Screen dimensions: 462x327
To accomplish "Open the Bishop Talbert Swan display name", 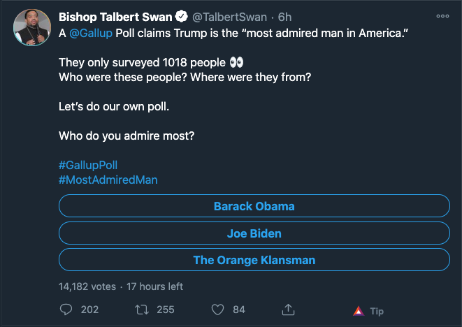I will tap(115, 17).
